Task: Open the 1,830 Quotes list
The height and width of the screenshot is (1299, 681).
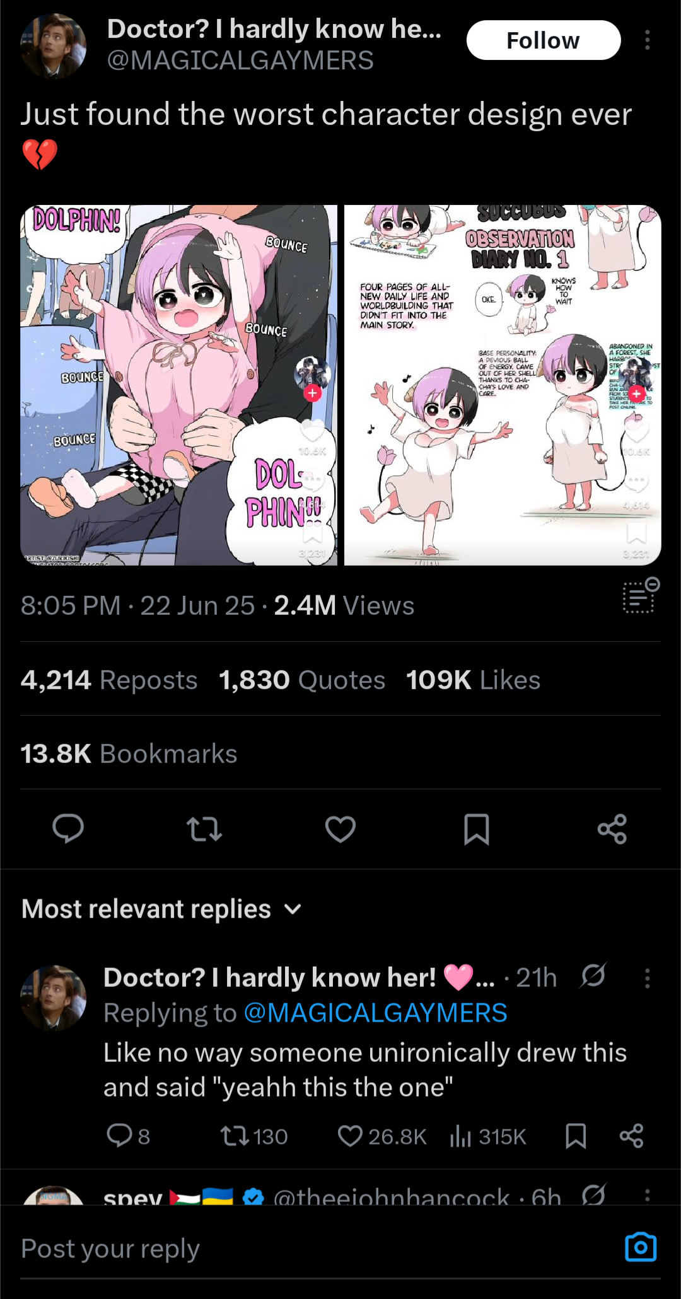Action: [x=302, y=680]
